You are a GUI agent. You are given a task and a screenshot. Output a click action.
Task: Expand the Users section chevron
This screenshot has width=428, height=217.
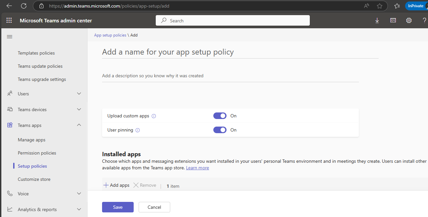[x=79, y=94]
